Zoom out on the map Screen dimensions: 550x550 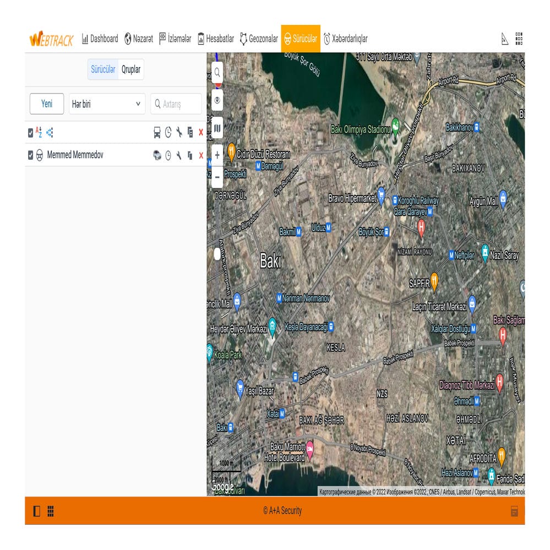[x=217, y=177]
